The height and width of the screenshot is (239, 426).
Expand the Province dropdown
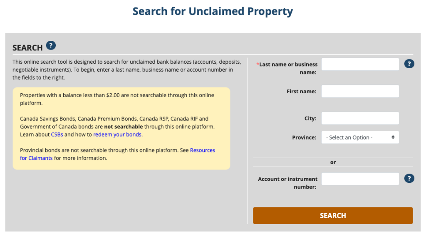360,137
